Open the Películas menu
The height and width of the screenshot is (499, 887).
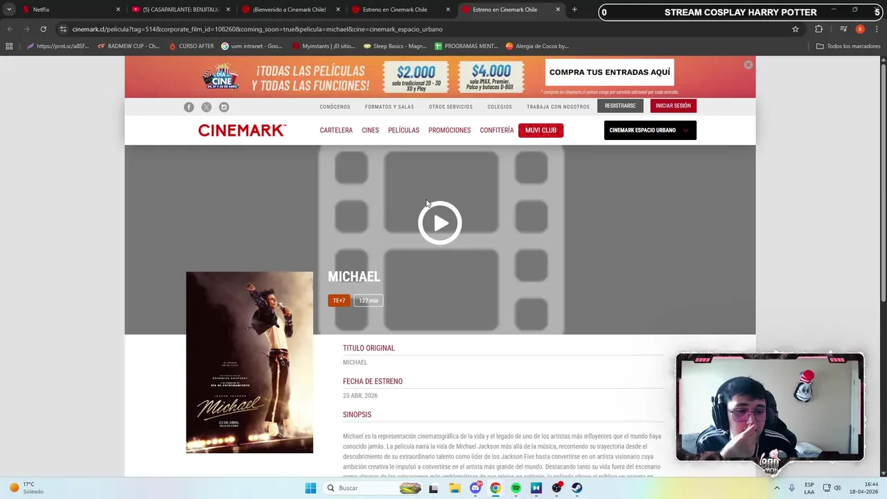[x=403, y=130]
